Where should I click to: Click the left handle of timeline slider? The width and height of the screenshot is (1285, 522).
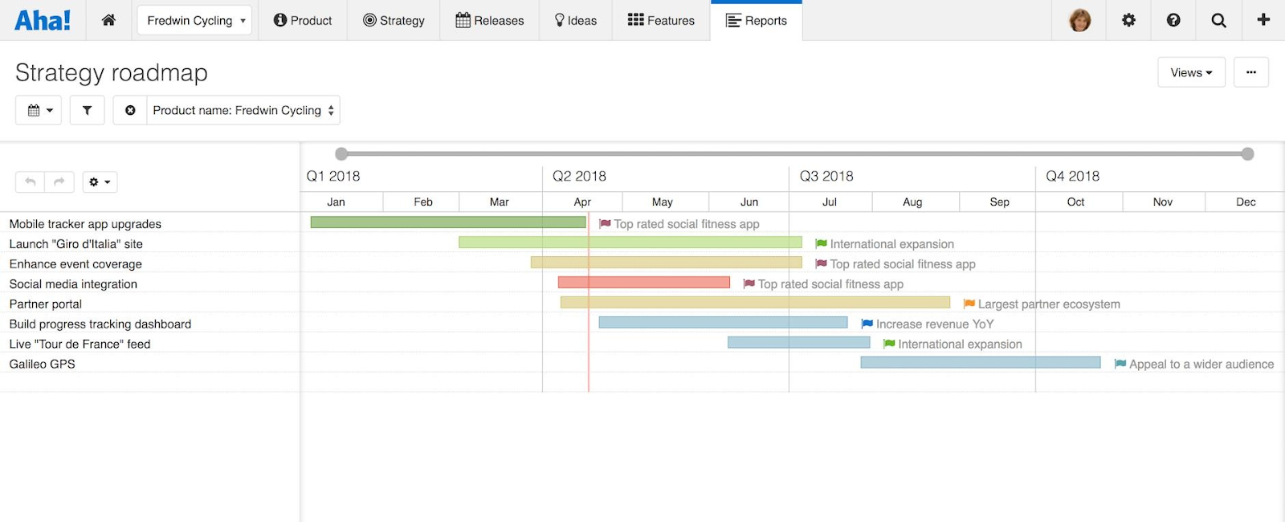click(x=341, y=153)
